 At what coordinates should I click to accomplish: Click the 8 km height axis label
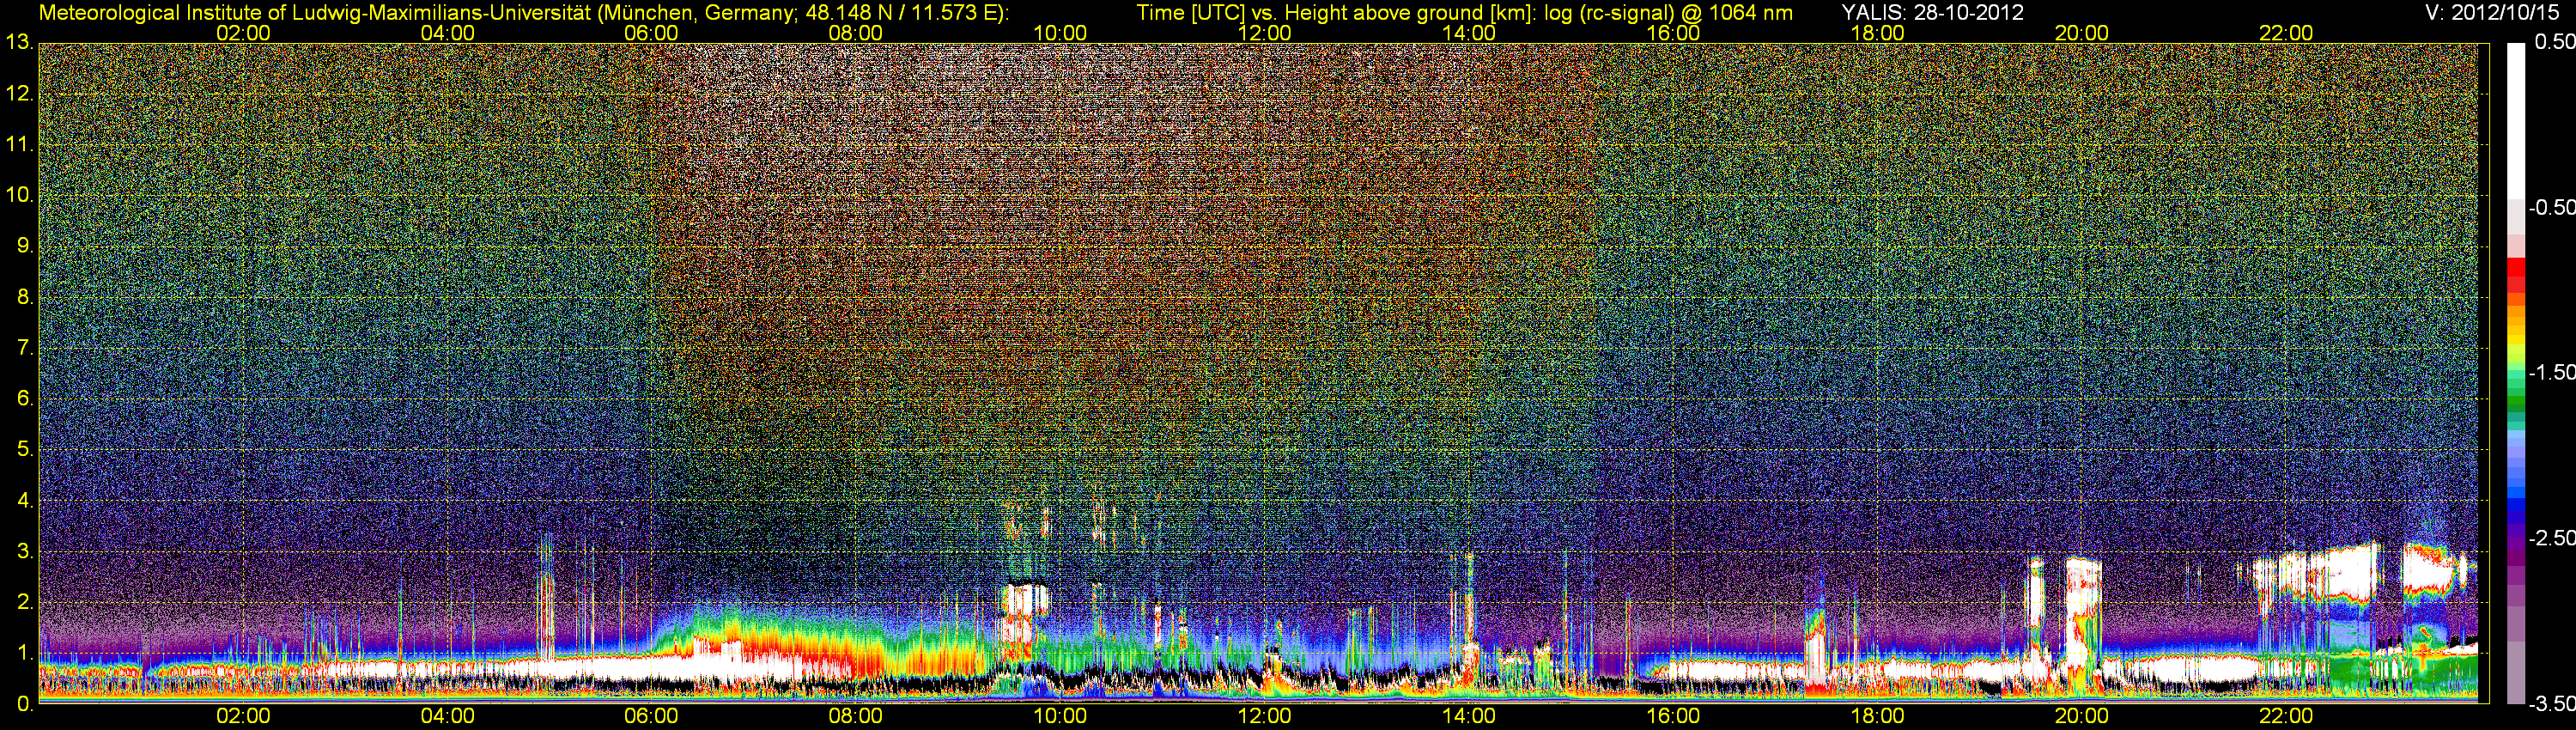tap(25, 297)
